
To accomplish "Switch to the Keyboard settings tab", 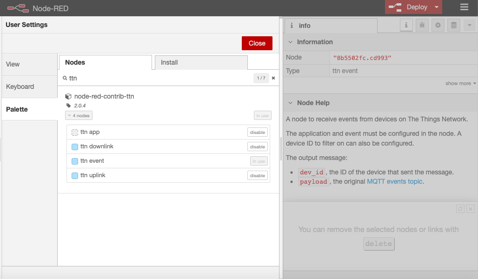I will pyautogui.click(x=30, y=86).
